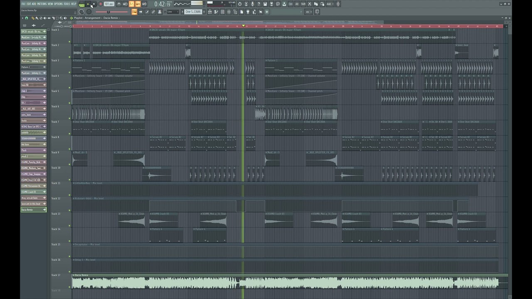Toggle loop recording button
The width and height of the screenshot is (532, 299).
tap(144, 4)
